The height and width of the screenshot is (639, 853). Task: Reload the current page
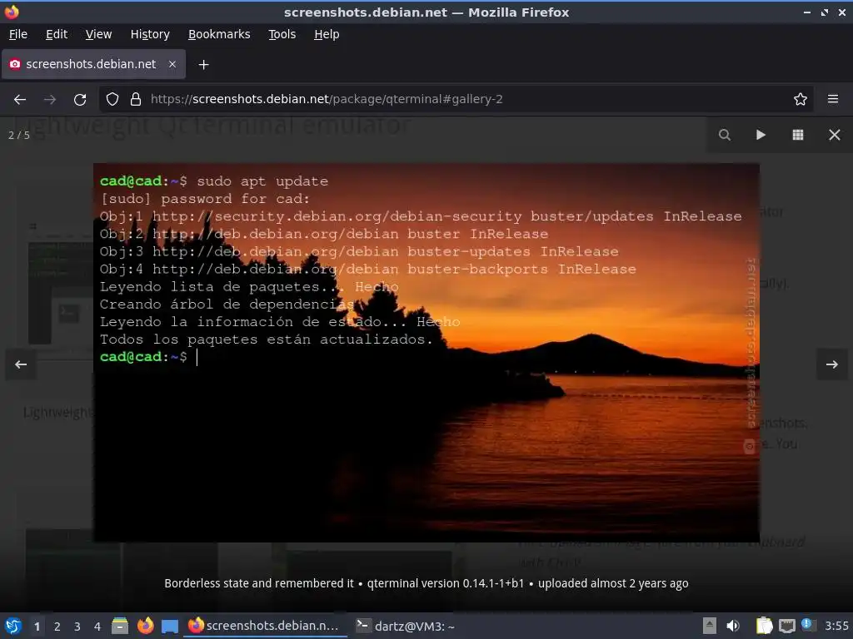80,100
